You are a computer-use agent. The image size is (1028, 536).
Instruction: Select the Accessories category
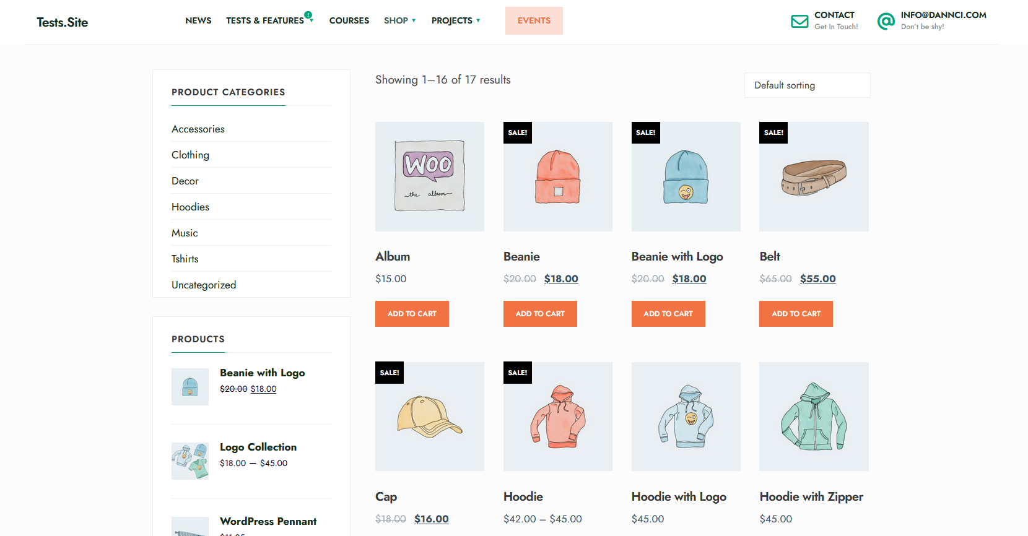[x=198, y=129]
